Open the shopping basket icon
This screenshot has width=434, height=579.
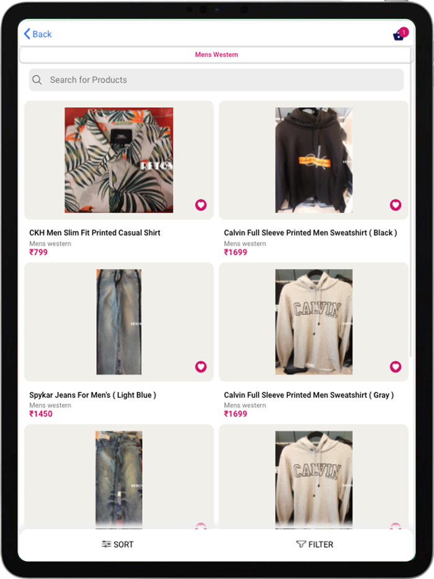point(399,36)
